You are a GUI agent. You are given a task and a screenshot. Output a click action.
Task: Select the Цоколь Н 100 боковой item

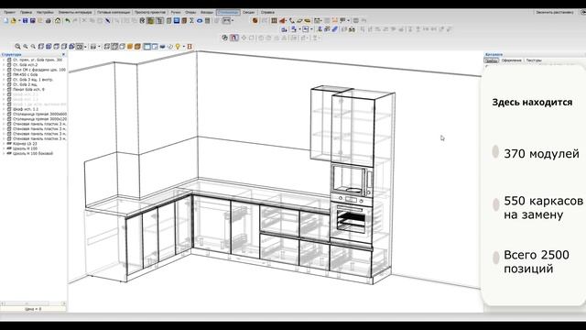coord(33,153)
